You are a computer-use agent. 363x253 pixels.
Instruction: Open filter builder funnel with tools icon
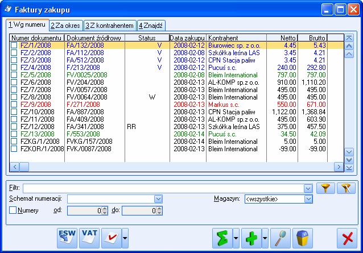click(346, 188)
